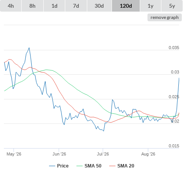Viewport: 183px width, 176px height.
Task: Click the Jul '26 axis label
Action: coord(103,154)
